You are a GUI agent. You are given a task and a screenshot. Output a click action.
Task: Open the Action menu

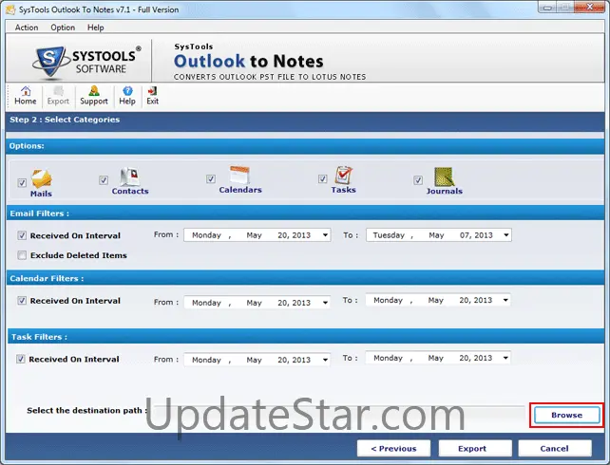tap(27, 28)
